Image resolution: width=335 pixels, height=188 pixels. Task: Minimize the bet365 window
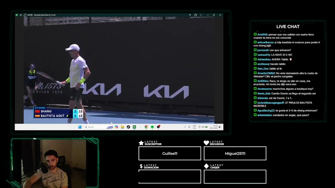point(208,15)
